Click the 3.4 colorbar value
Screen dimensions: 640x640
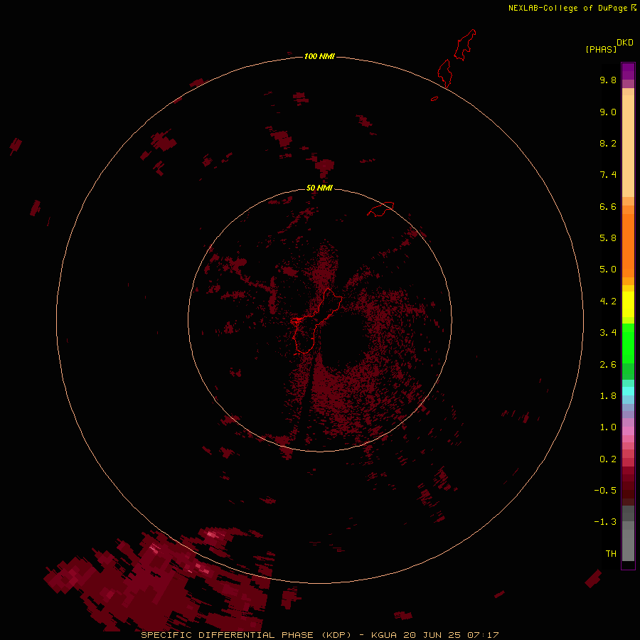pos(608,333)
